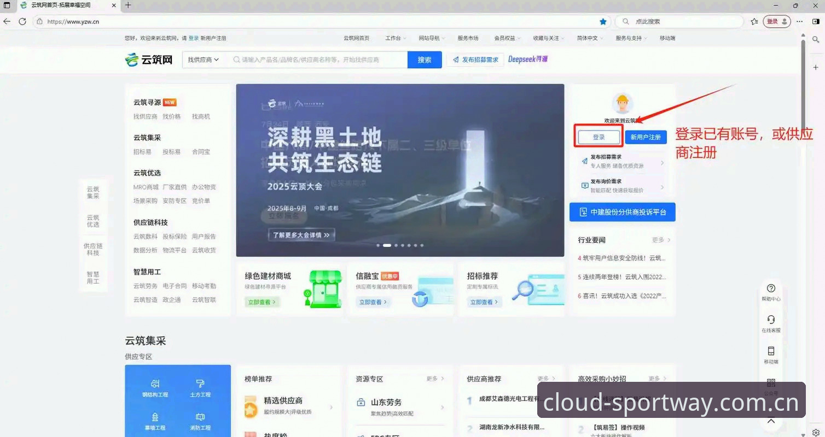825x437 pixels.
Task: Expand the 会员权益 top menu
Action: coord(507,38)
